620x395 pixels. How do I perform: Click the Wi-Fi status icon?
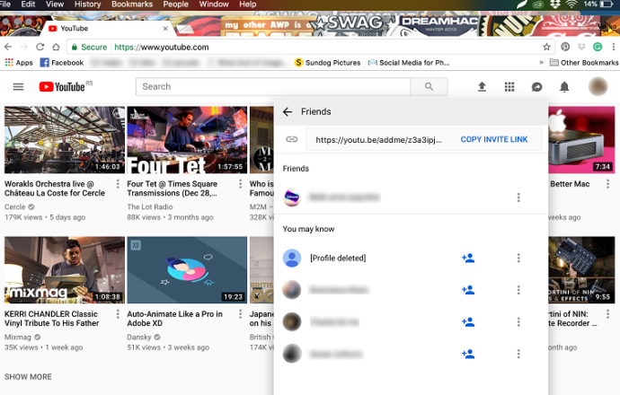571,4
